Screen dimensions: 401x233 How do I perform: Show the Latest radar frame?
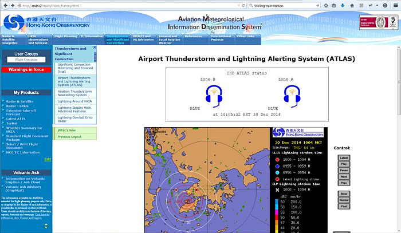point(344,158)
